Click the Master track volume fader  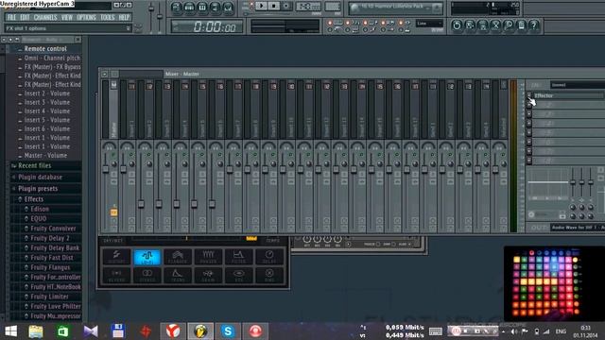click(105, 169)
